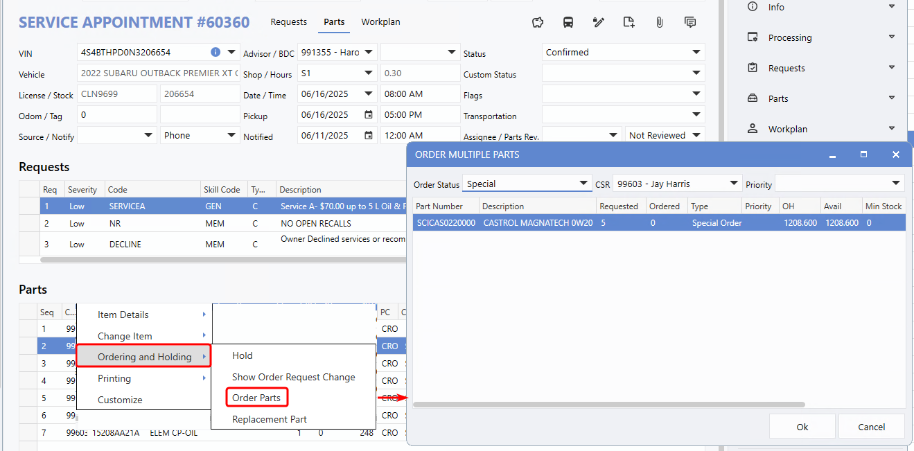
Task: Click the blue info icon beside the VIN
Action: 216,52
